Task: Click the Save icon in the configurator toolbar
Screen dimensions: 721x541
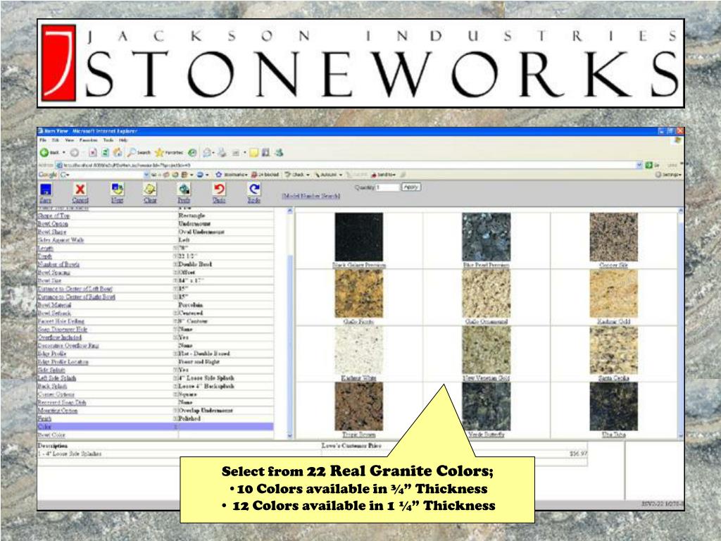Action: (46, 189)
